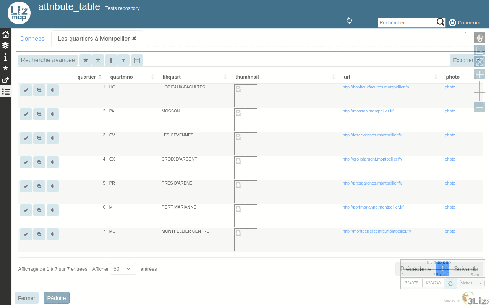This screenshot has width=489, height=305.
Task: Open the Mètres units dropdown
Action: pyautogui.click(x=472, y=283)
